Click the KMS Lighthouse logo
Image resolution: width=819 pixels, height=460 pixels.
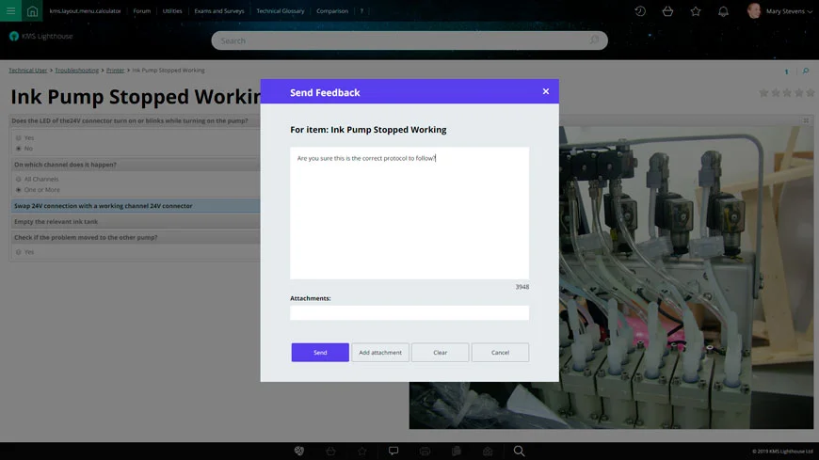point(41,36)
